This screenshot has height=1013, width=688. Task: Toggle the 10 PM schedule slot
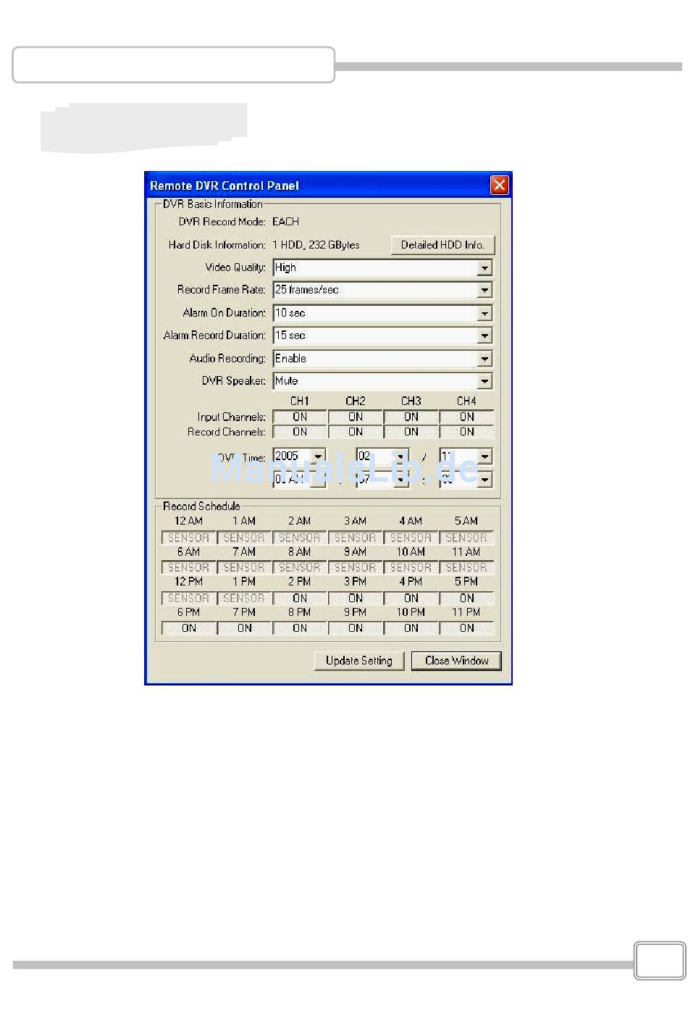(411, 628)
